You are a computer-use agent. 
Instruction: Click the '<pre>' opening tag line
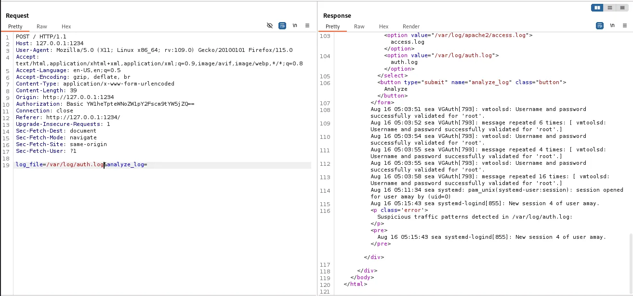pyautogui.click(x=379, y=230)
